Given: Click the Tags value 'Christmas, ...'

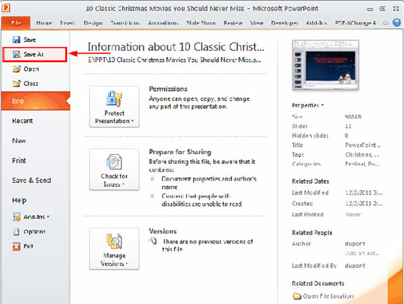Looking at the screenshot, I should 362,155.
